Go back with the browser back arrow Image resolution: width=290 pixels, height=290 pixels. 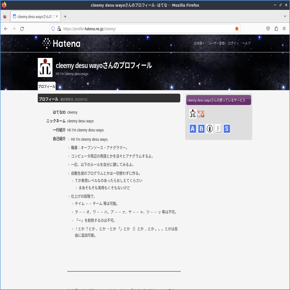click(6, 29)
